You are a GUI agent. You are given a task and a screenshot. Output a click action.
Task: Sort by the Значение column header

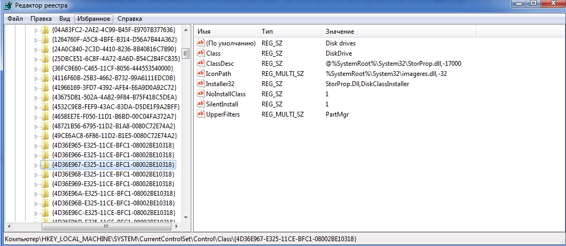click(399, 31)
